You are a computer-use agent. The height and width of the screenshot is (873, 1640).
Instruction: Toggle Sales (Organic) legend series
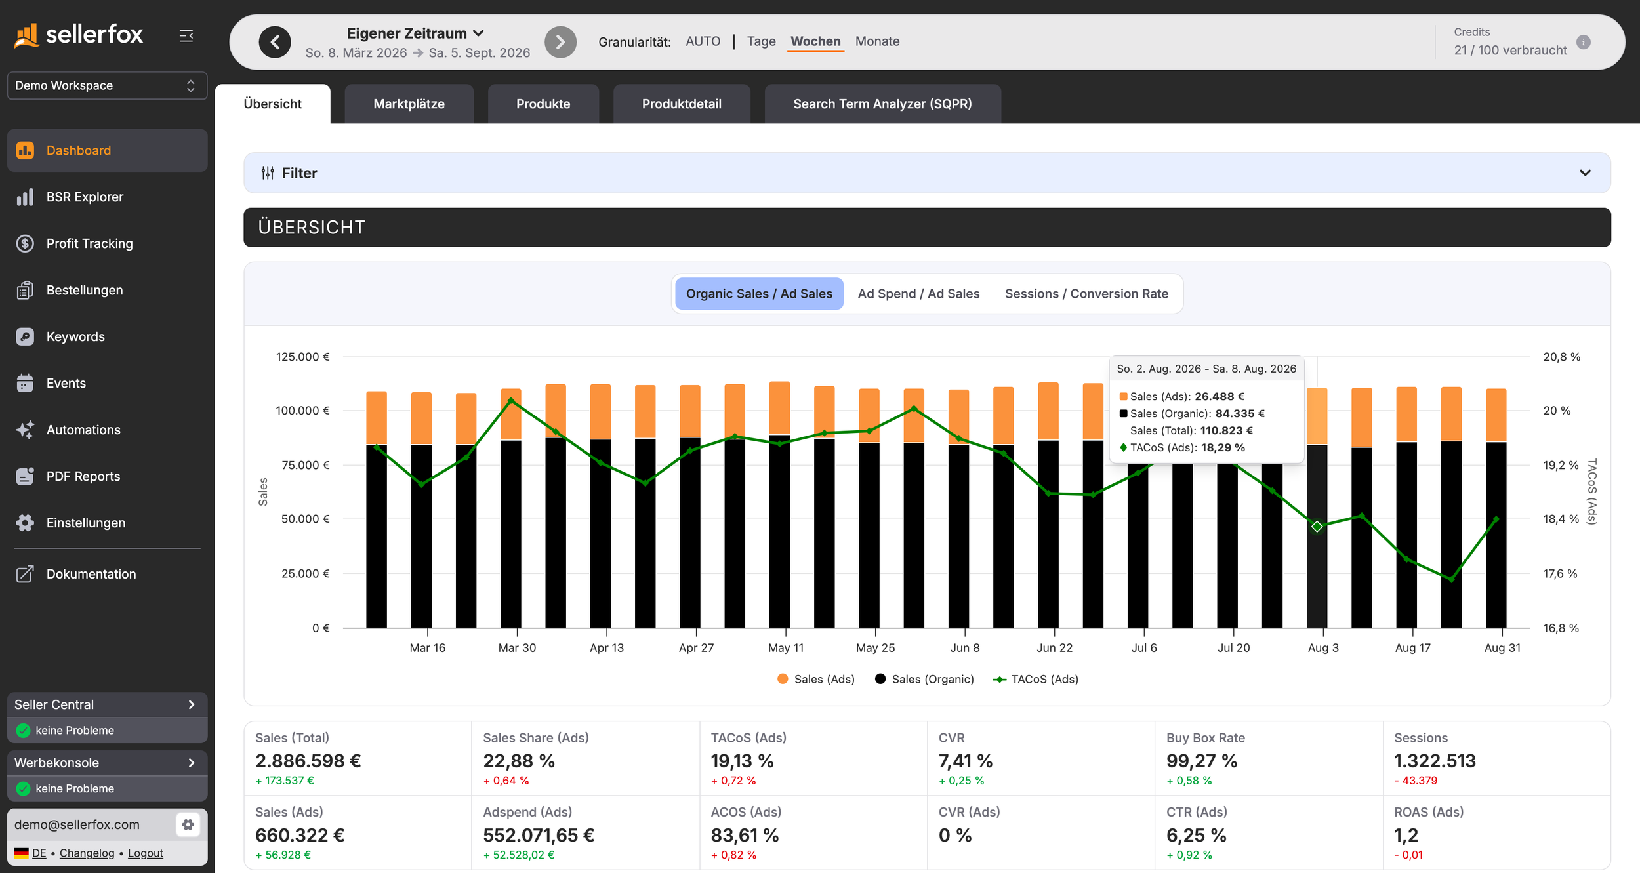pyautogui.click(x=924, y=679)
